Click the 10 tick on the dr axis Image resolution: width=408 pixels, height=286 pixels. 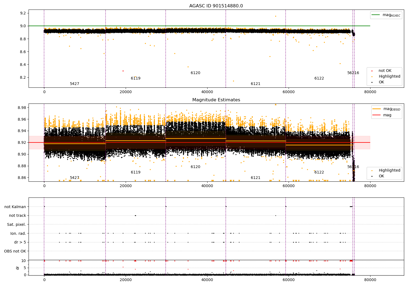(x=24, y=261)
